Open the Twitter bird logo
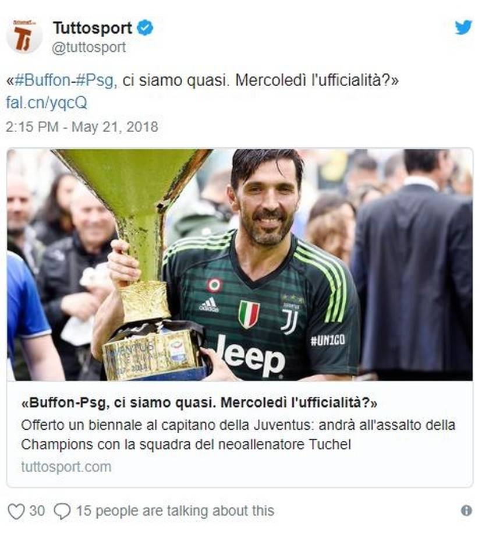 [464, 27]
